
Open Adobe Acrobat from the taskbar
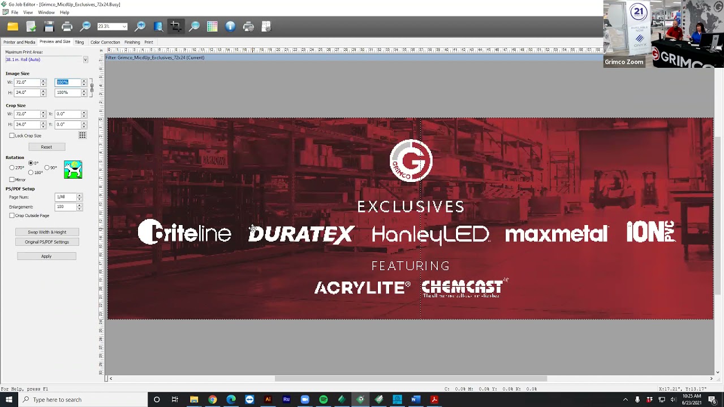pos(434,400)
